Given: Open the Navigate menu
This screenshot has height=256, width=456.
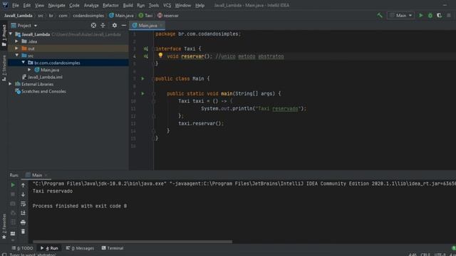Looking at the screenshot, I should pos(56,5).
